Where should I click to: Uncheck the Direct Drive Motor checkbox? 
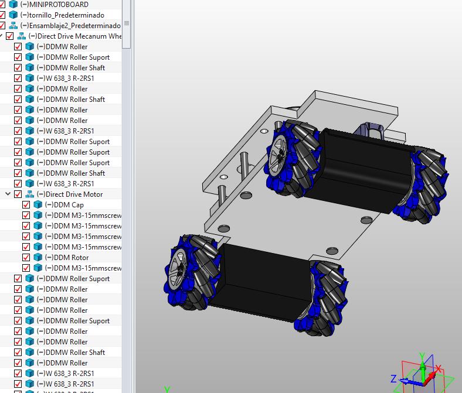pos(18,194)
